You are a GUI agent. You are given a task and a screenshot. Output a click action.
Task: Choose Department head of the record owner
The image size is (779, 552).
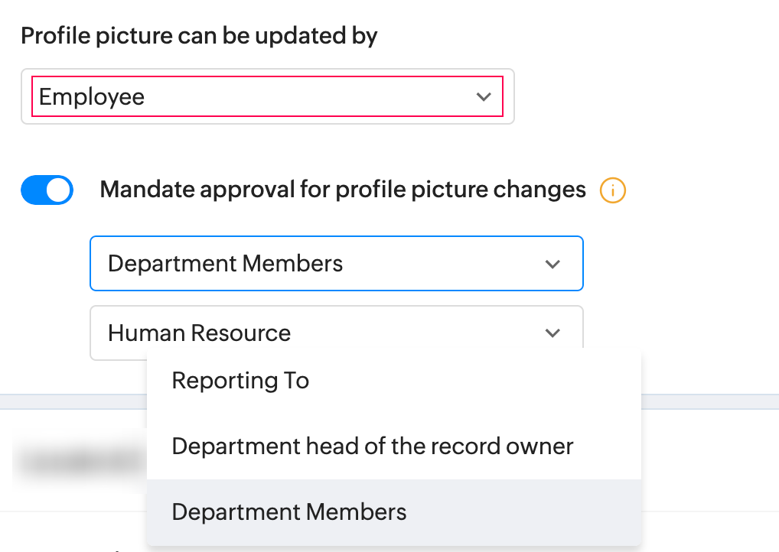[x=372, y=446]
